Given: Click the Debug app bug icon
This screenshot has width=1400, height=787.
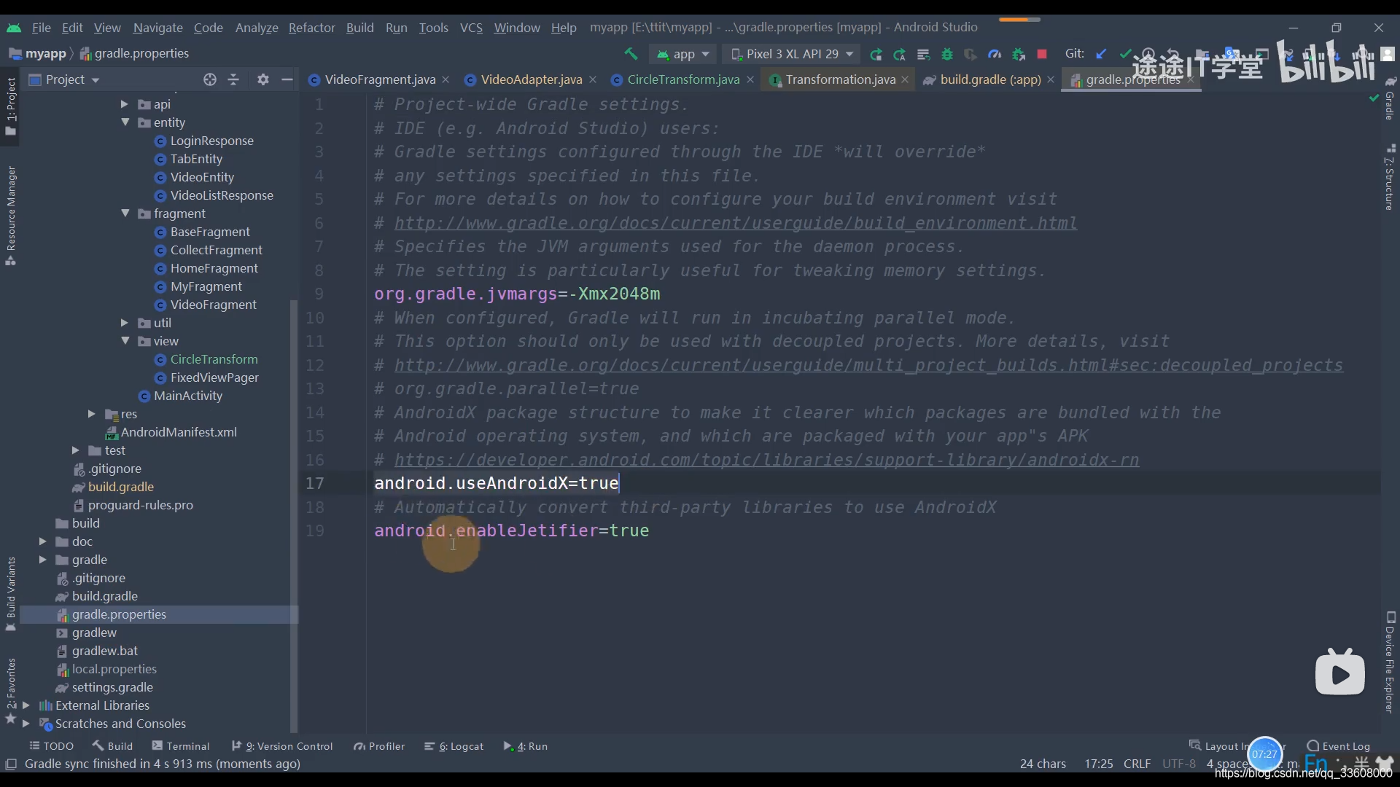Looking at the screenshot, I should 947,54.
